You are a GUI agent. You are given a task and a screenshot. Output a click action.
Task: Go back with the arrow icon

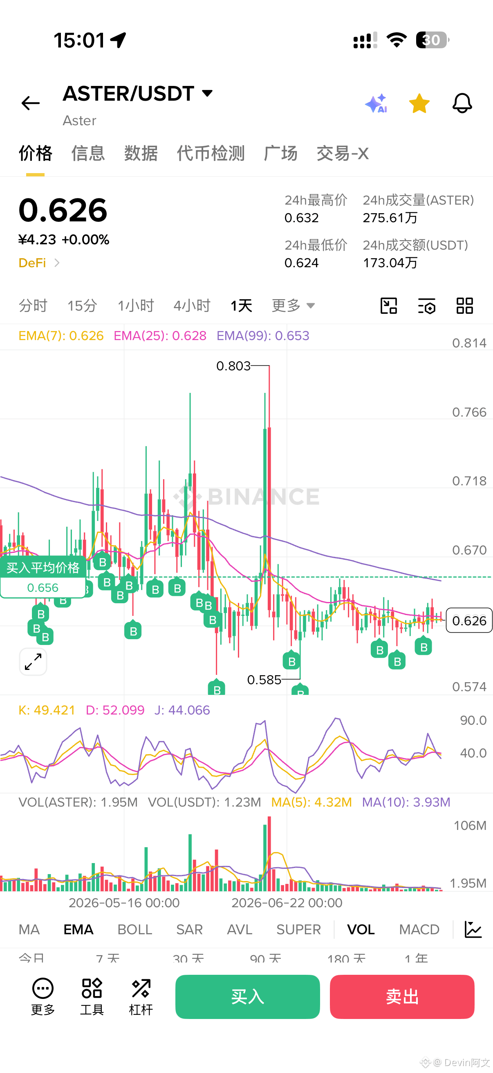[x=30, y=103]
